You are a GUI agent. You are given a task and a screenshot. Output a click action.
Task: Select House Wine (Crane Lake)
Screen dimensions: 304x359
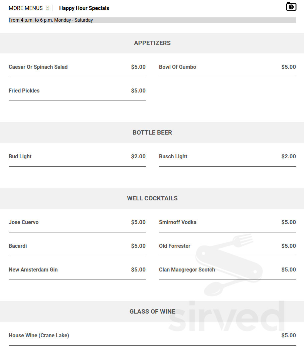152,336
